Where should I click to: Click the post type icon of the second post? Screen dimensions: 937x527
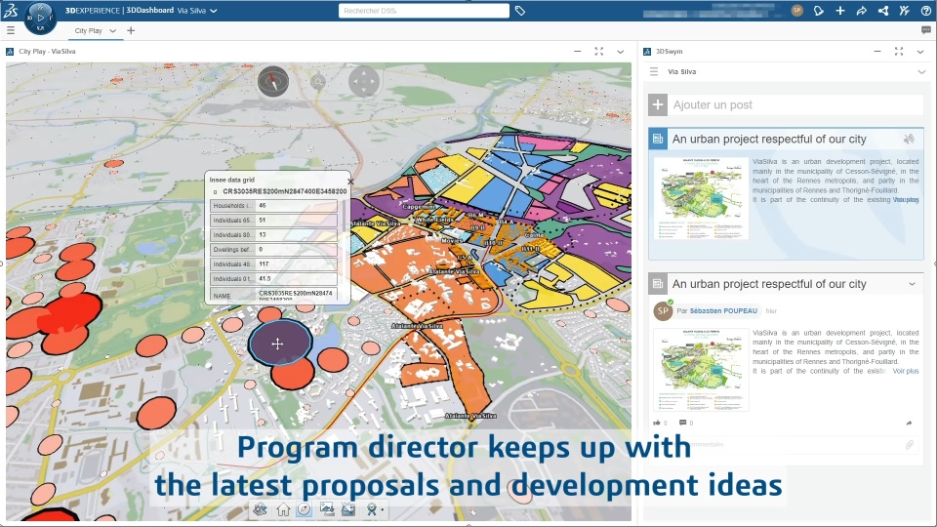[658, 284]
